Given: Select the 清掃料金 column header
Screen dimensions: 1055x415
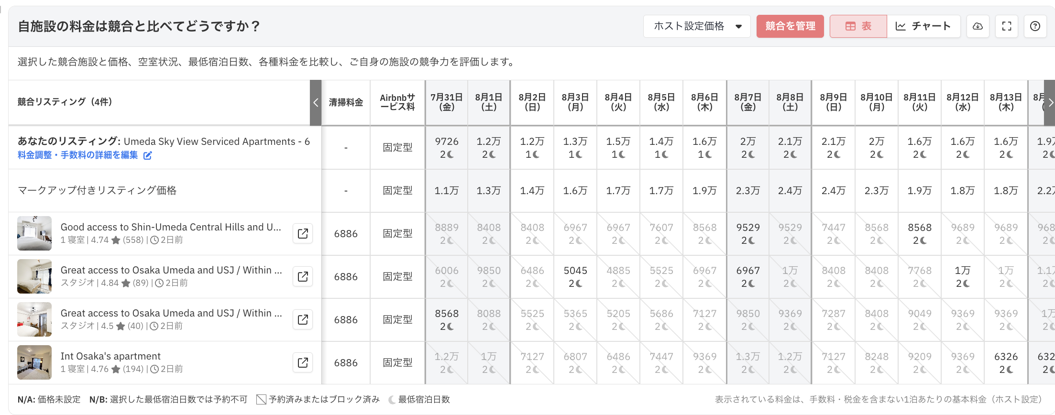Looking at the screenshot, I should 346,102.
